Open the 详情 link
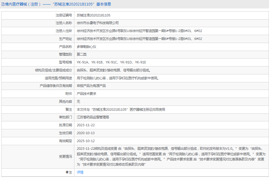The width and height of the screenshot is (269, 179). (x=80, y=173)
